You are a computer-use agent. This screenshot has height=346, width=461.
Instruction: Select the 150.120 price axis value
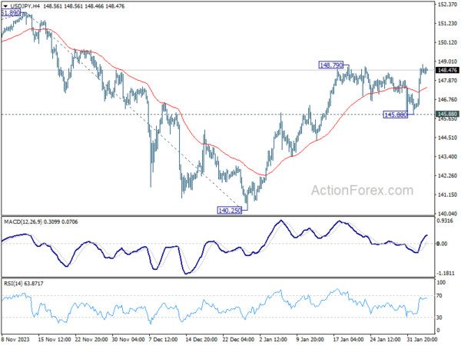point(447,42)
